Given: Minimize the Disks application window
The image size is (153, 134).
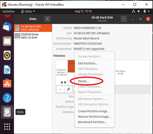Looking at the screenshot, I should point(133,19).
